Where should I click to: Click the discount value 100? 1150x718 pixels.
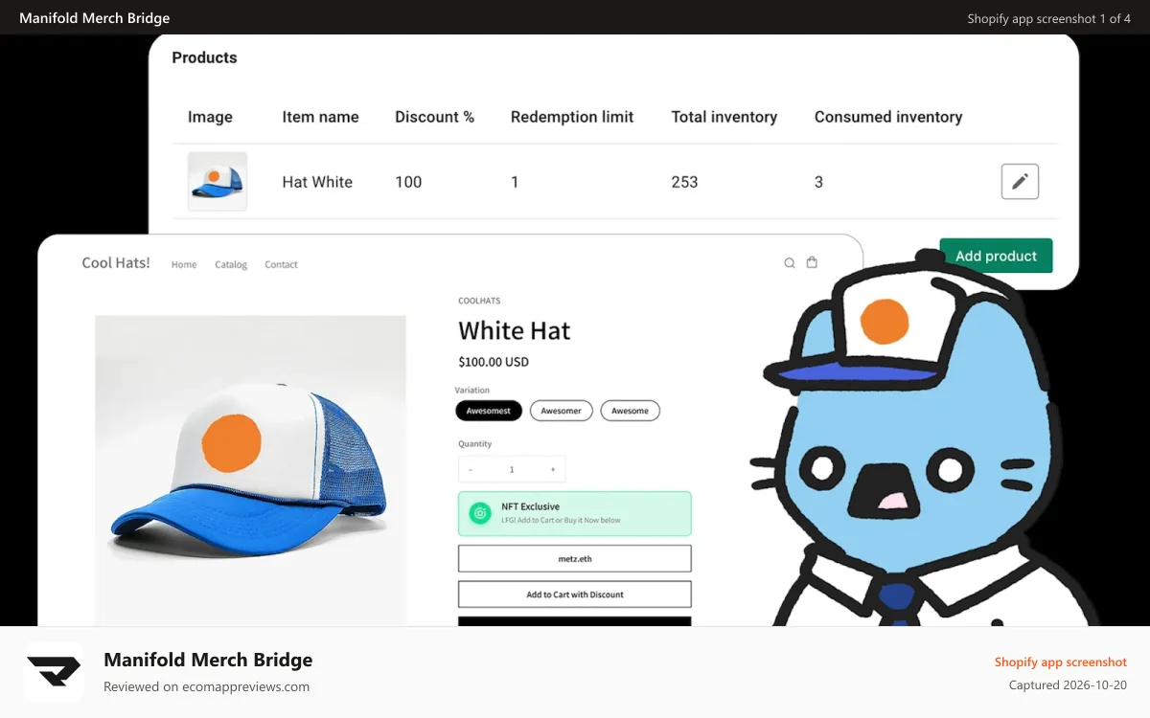click(408, 182)
